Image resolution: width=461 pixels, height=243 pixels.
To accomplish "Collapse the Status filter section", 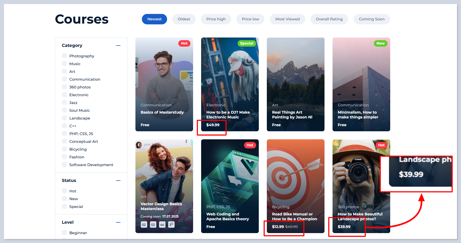I will (118, 181).
